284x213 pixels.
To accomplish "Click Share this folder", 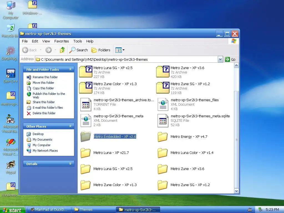I will tap(44, 102).
